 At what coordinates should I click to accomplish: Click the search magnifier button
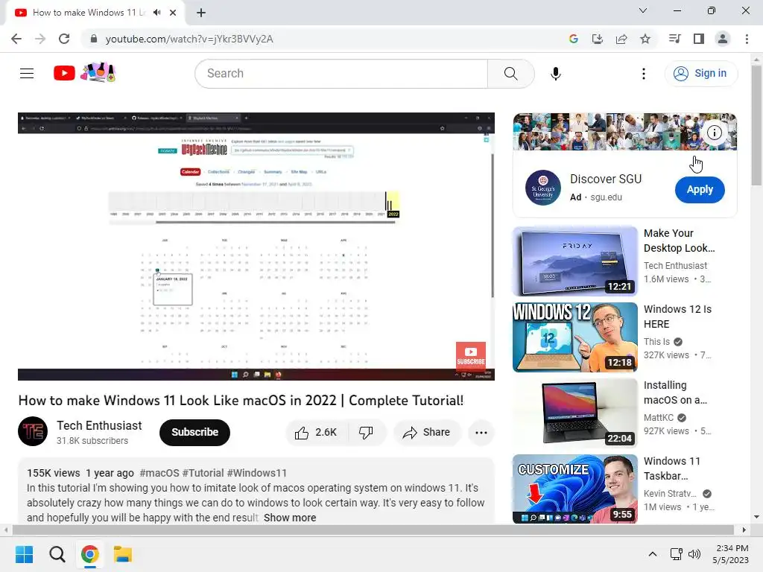point(510,74)
